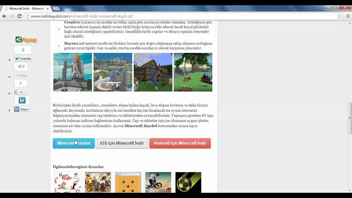Bookmark the page with the star icon

[340, 16]
